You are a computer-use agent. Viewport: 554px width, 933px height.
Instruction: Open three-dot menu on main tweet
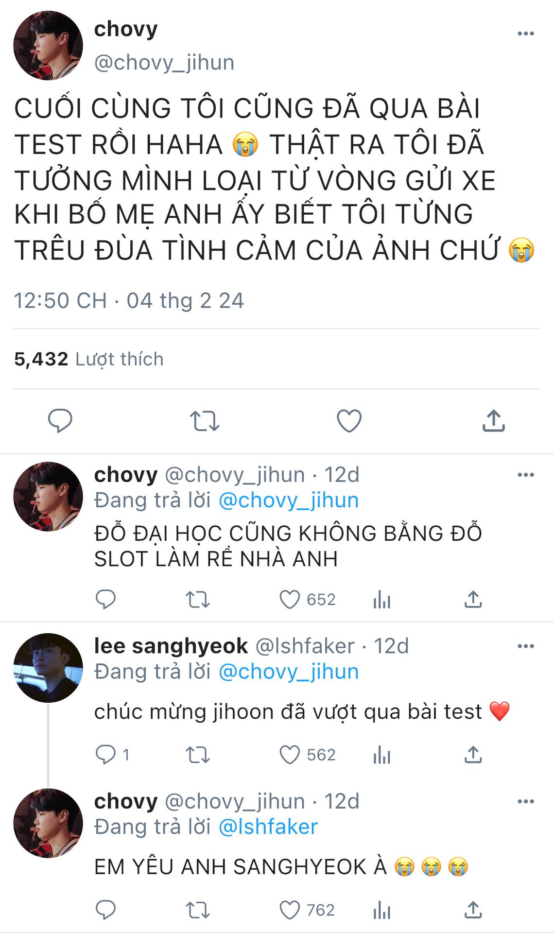pos(526,34)
